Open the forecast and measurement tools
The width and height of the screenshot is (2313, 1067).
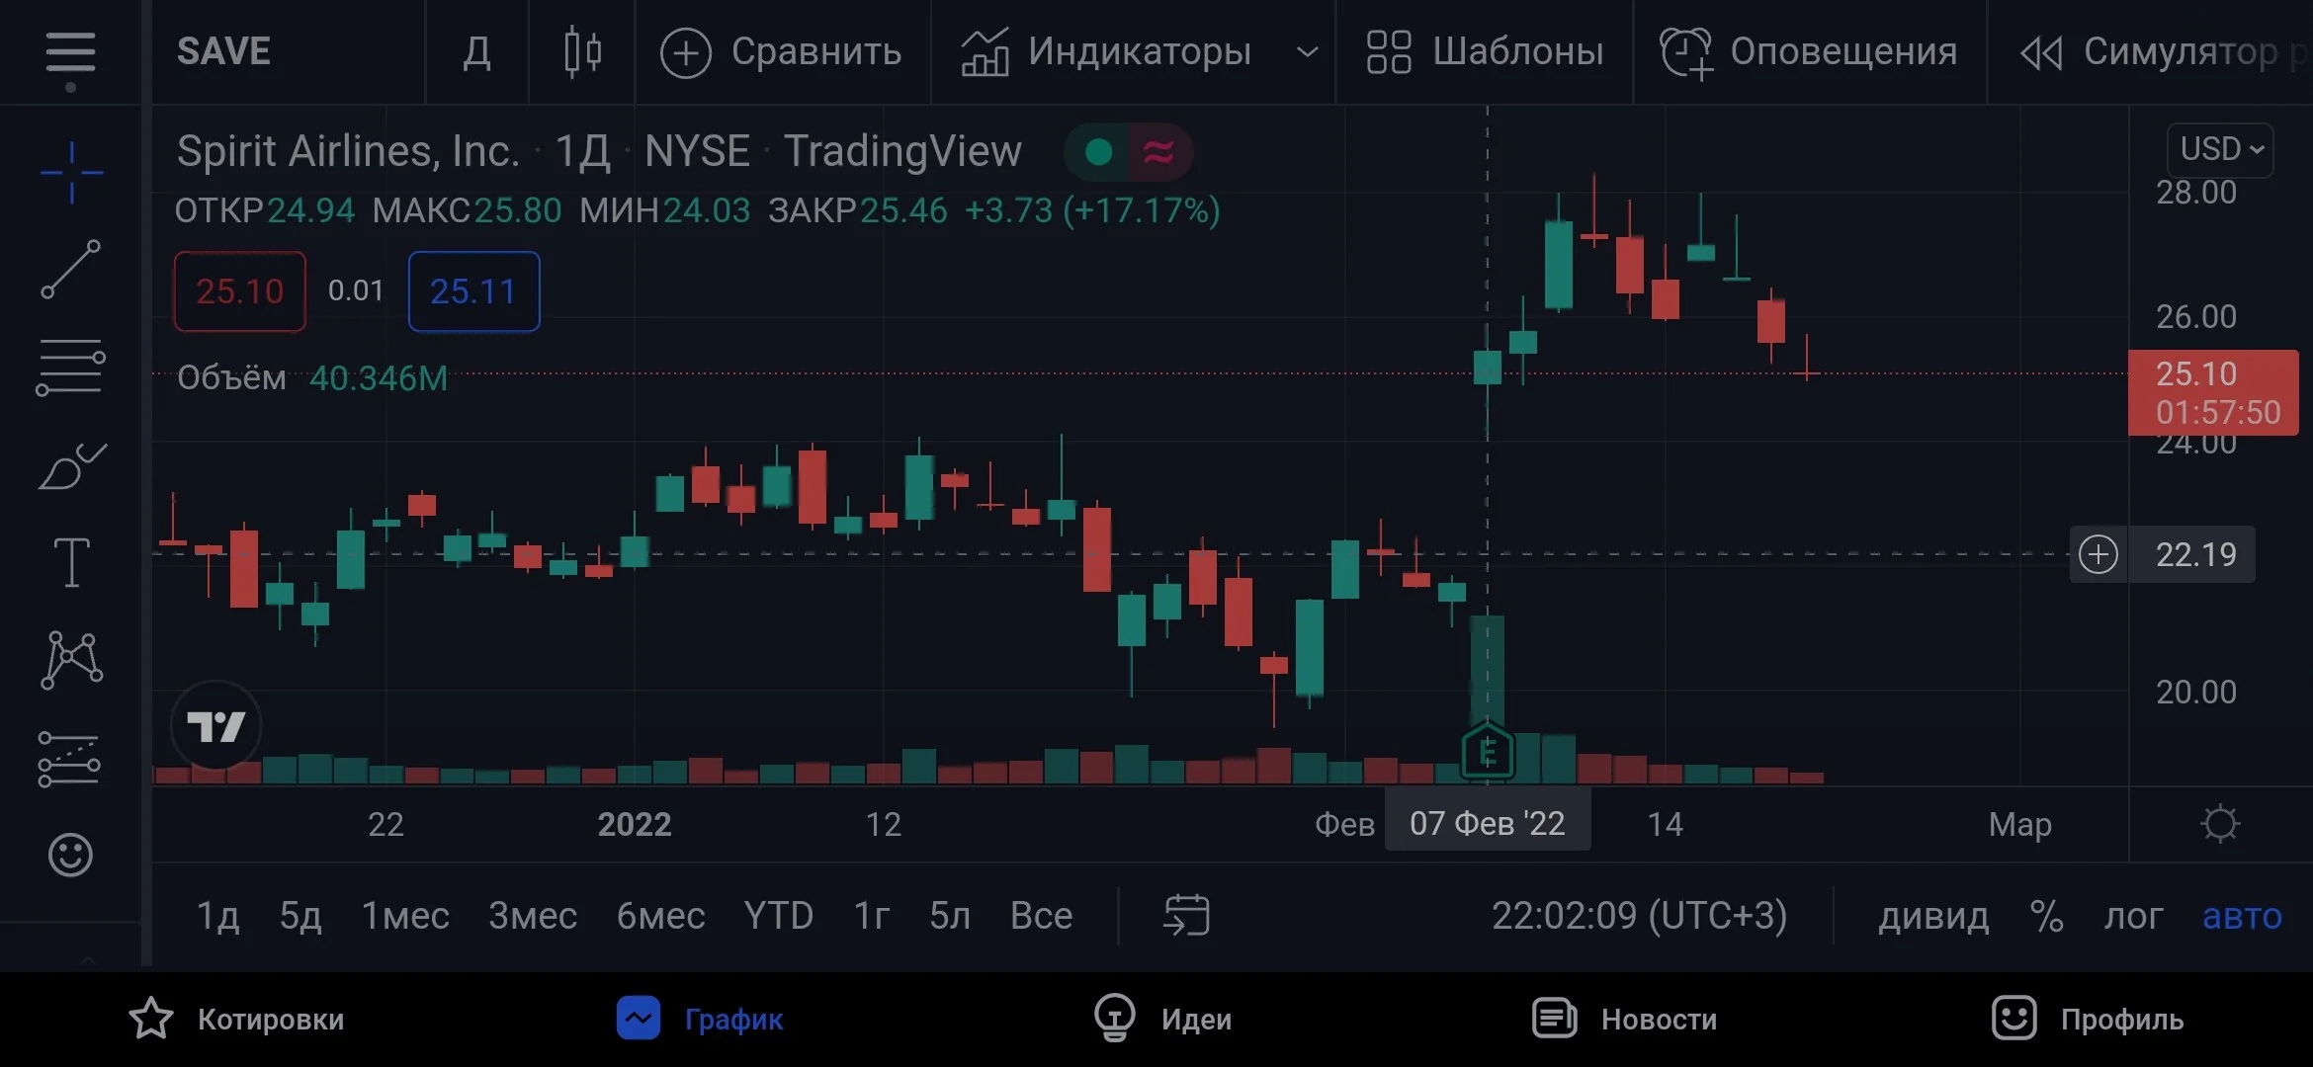point(69,759)
